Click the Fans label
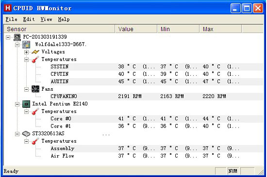This screenshot has width=267, height=177. (x=47, y=89)
